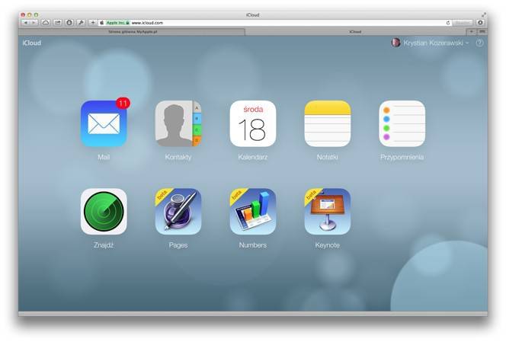
Task: Click the iCloud logo text
Action: 32,43
